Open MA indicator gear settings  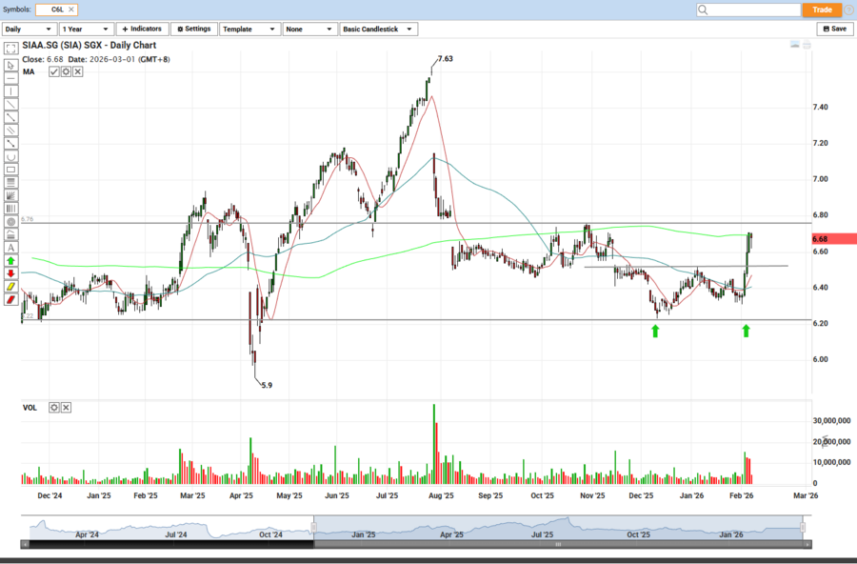66,71
